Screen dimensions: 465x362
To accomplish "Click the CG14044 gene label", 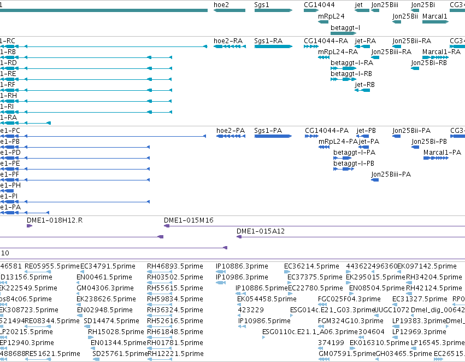I will (x=319, y=5).
